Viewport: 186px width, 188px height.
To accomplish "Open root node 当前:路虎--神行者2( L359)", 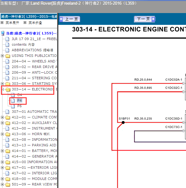I will tap(32, 33).
